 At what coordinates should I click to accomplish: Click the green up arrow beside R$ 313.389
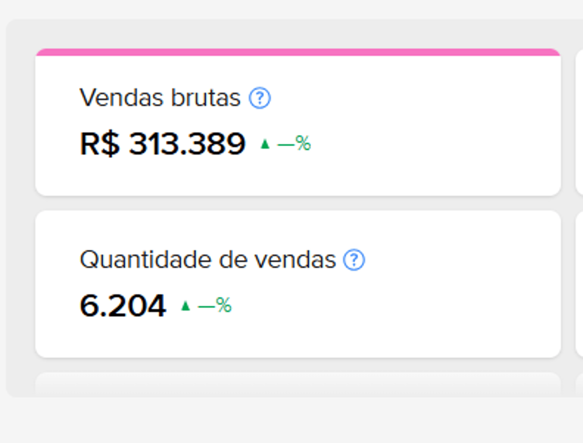pyautogui.click(x=265, y=144)
